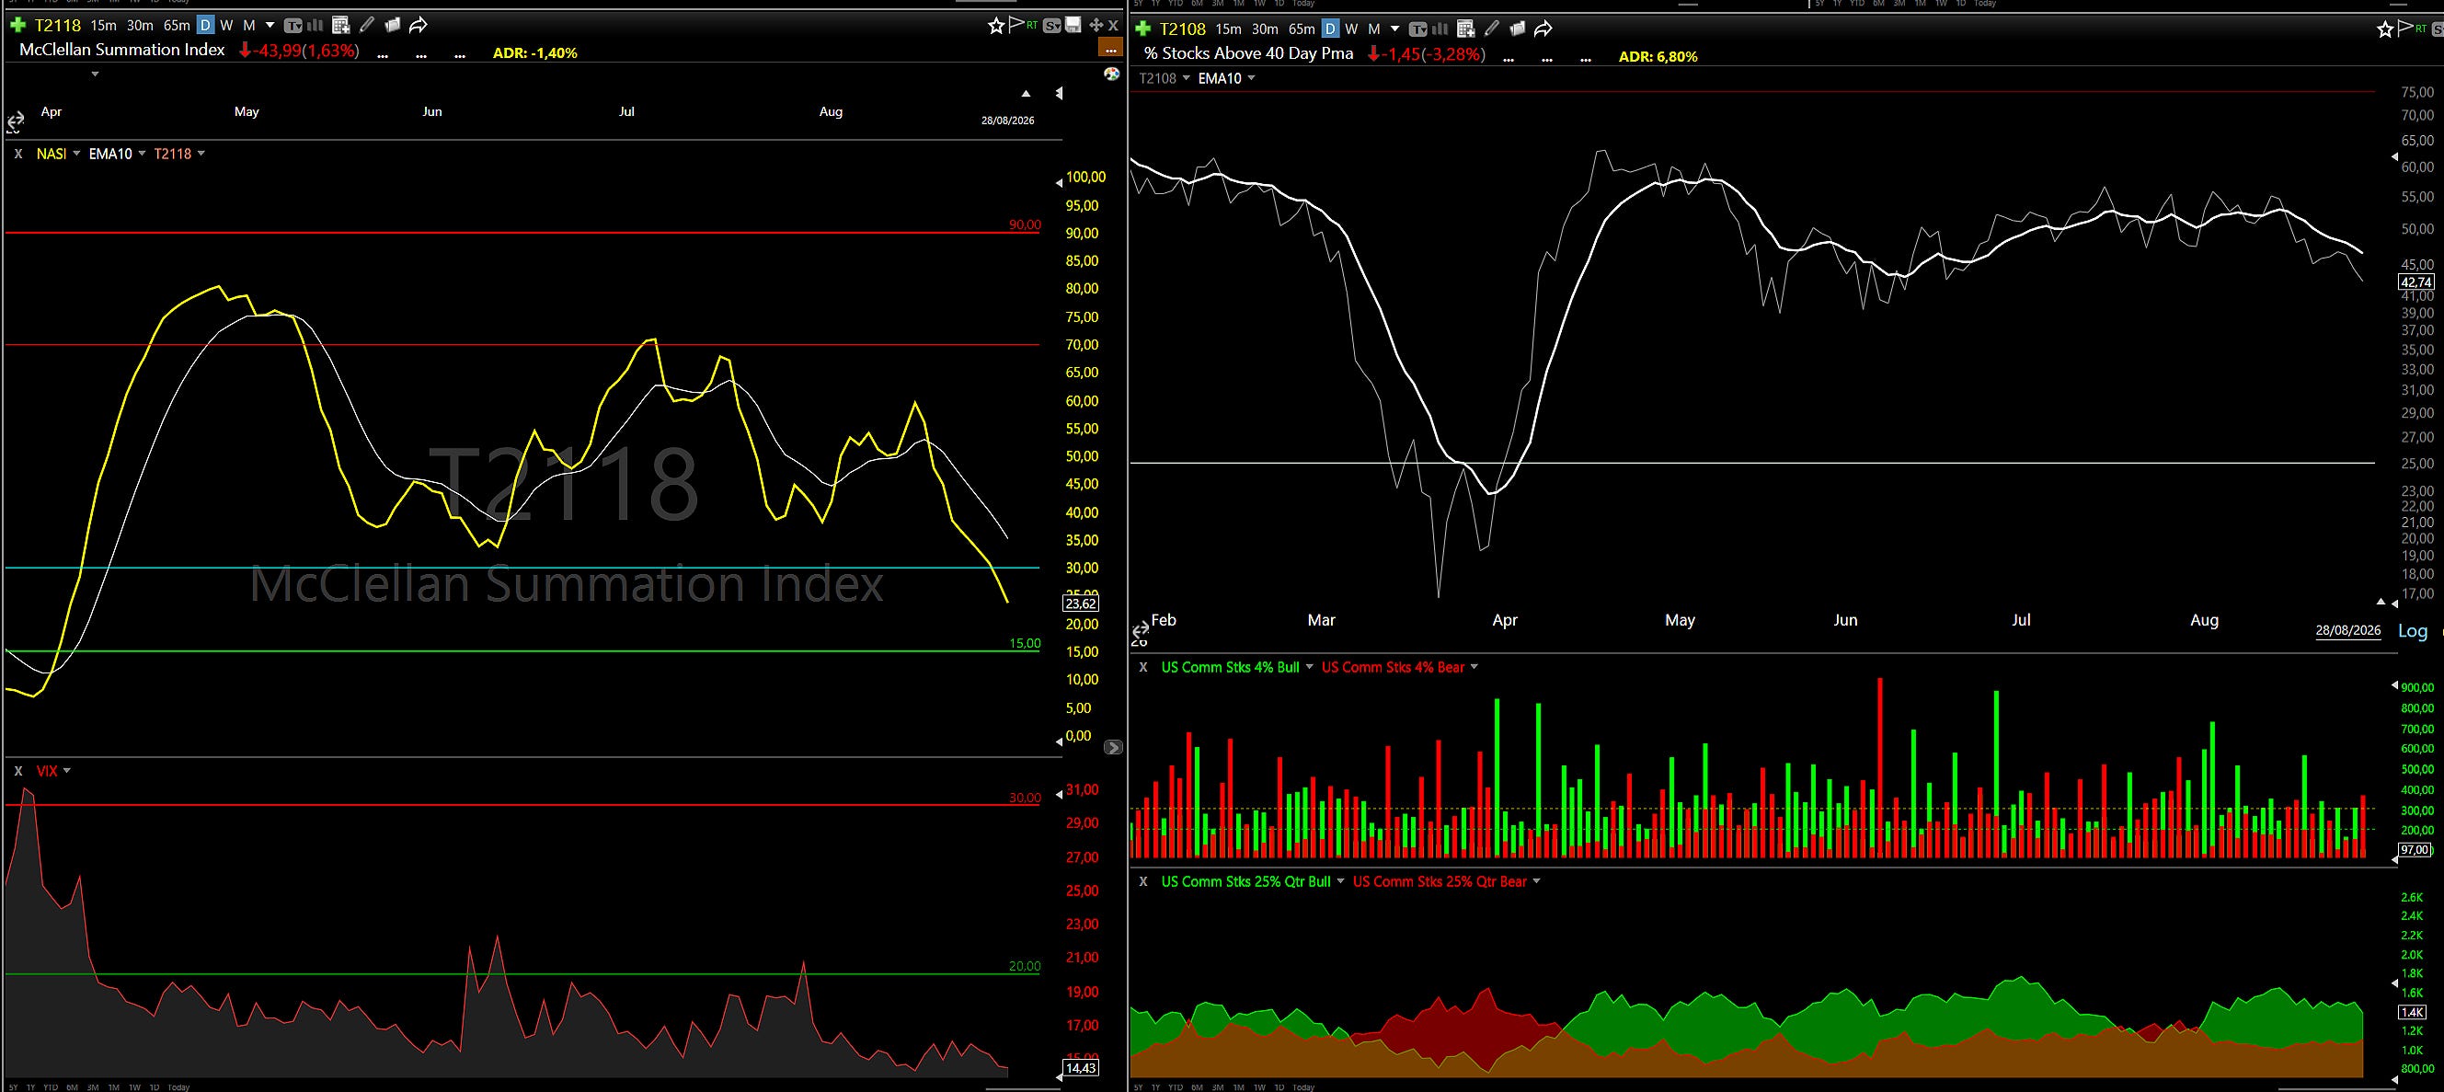Open the bar chart style icon in T2108 toolbar
Viewport: 2444px width, 1092px height.
click(1440, 29)
